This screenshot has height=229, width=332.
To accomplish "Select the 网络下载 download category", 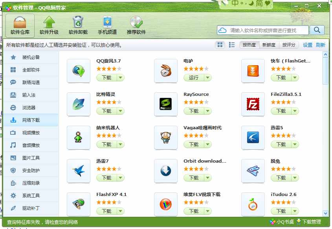I will (x=31, y=120).
